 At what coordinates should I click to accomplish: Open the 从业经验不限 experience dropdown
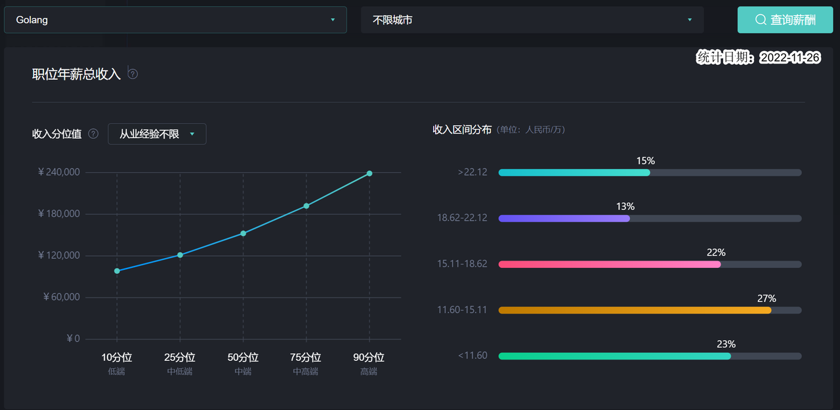[x=157, y=134]
